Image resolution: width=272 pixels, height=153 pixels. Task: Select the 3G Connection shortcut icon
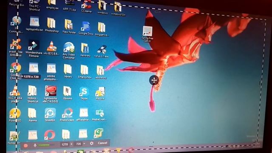click(16, 24)
